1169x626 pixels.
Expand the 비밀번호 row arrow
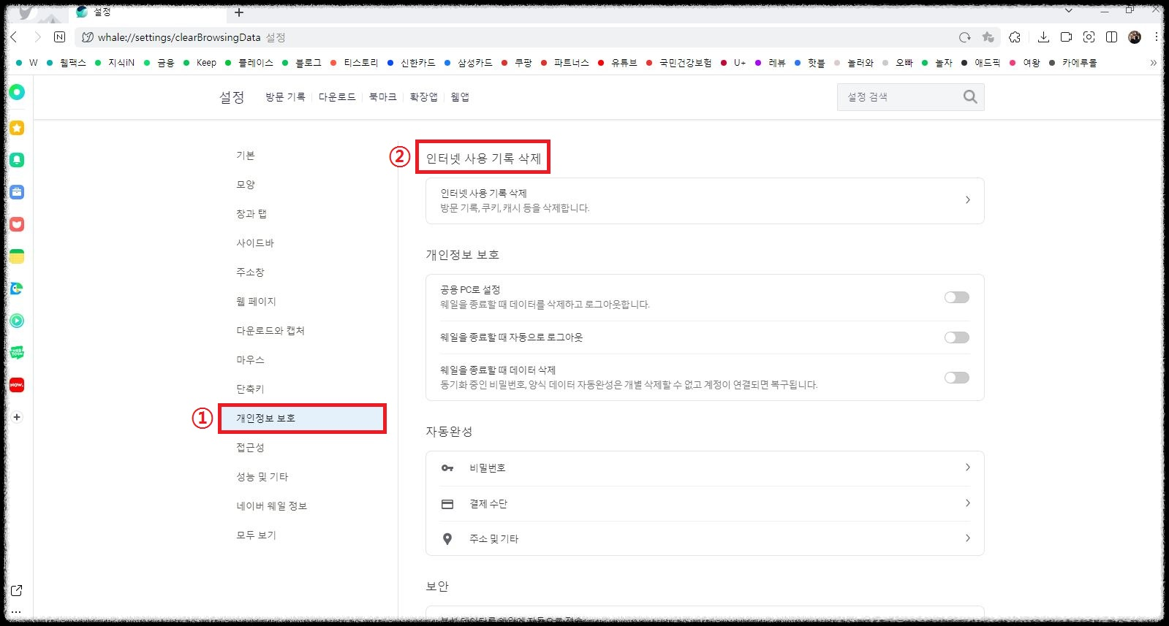pyautogui.click(x=967, y=467)
